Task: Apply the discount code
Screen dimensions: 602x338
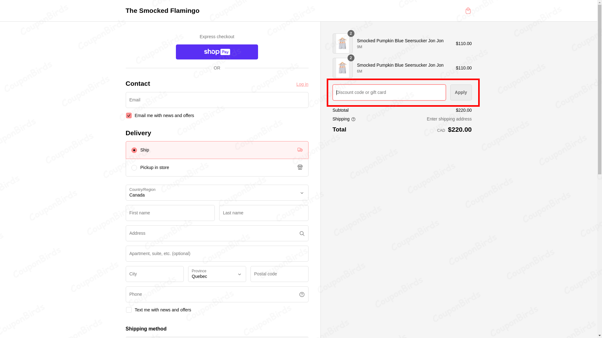Action: 461,92
